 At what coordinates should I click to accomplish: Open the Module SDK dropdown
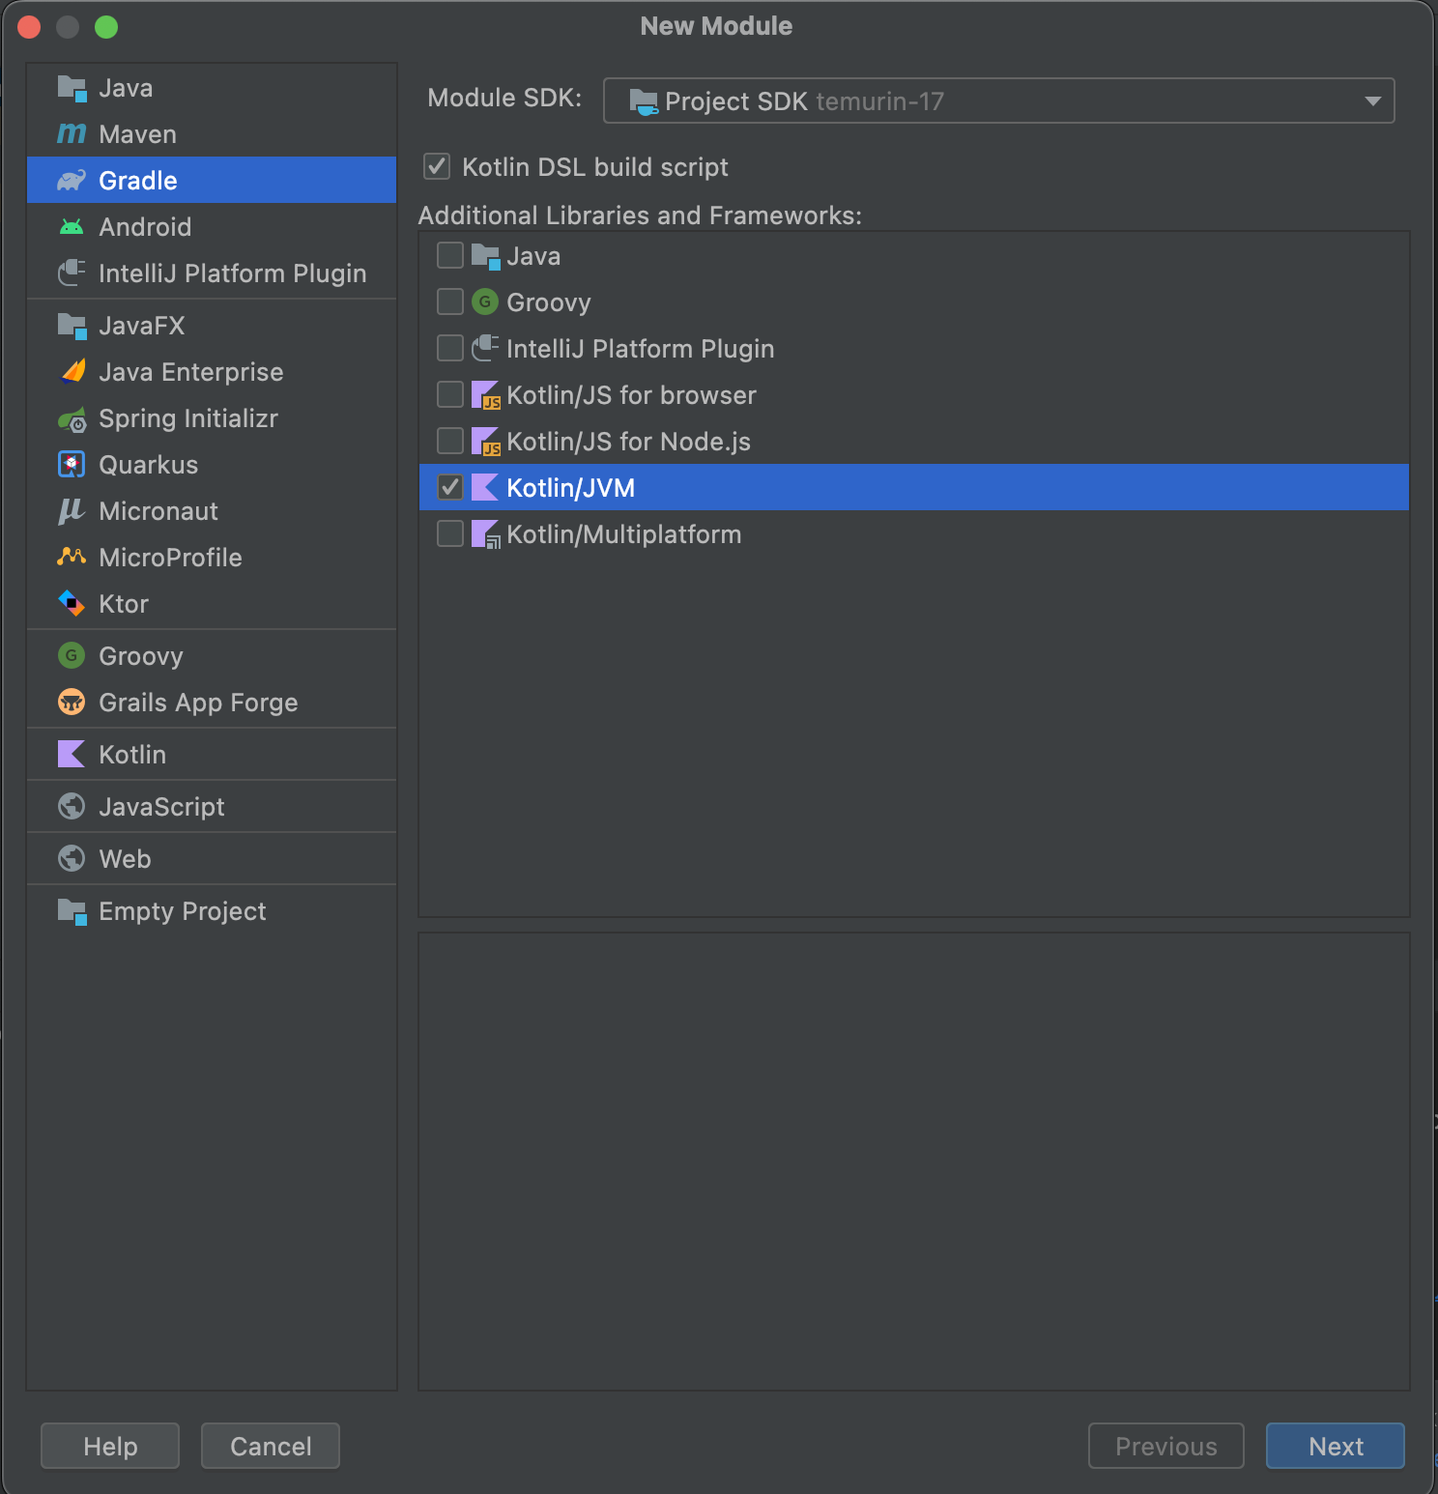(998, 101)
